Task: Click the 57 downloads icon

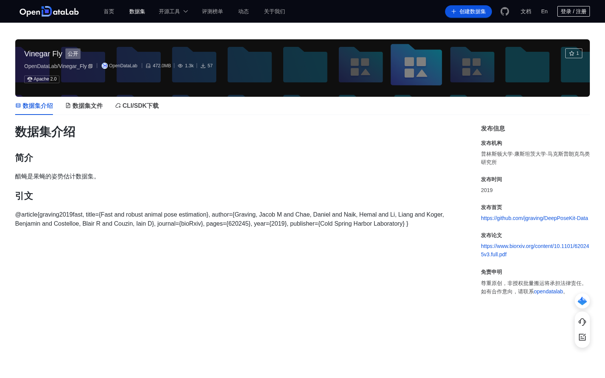Action: (203, 66)
